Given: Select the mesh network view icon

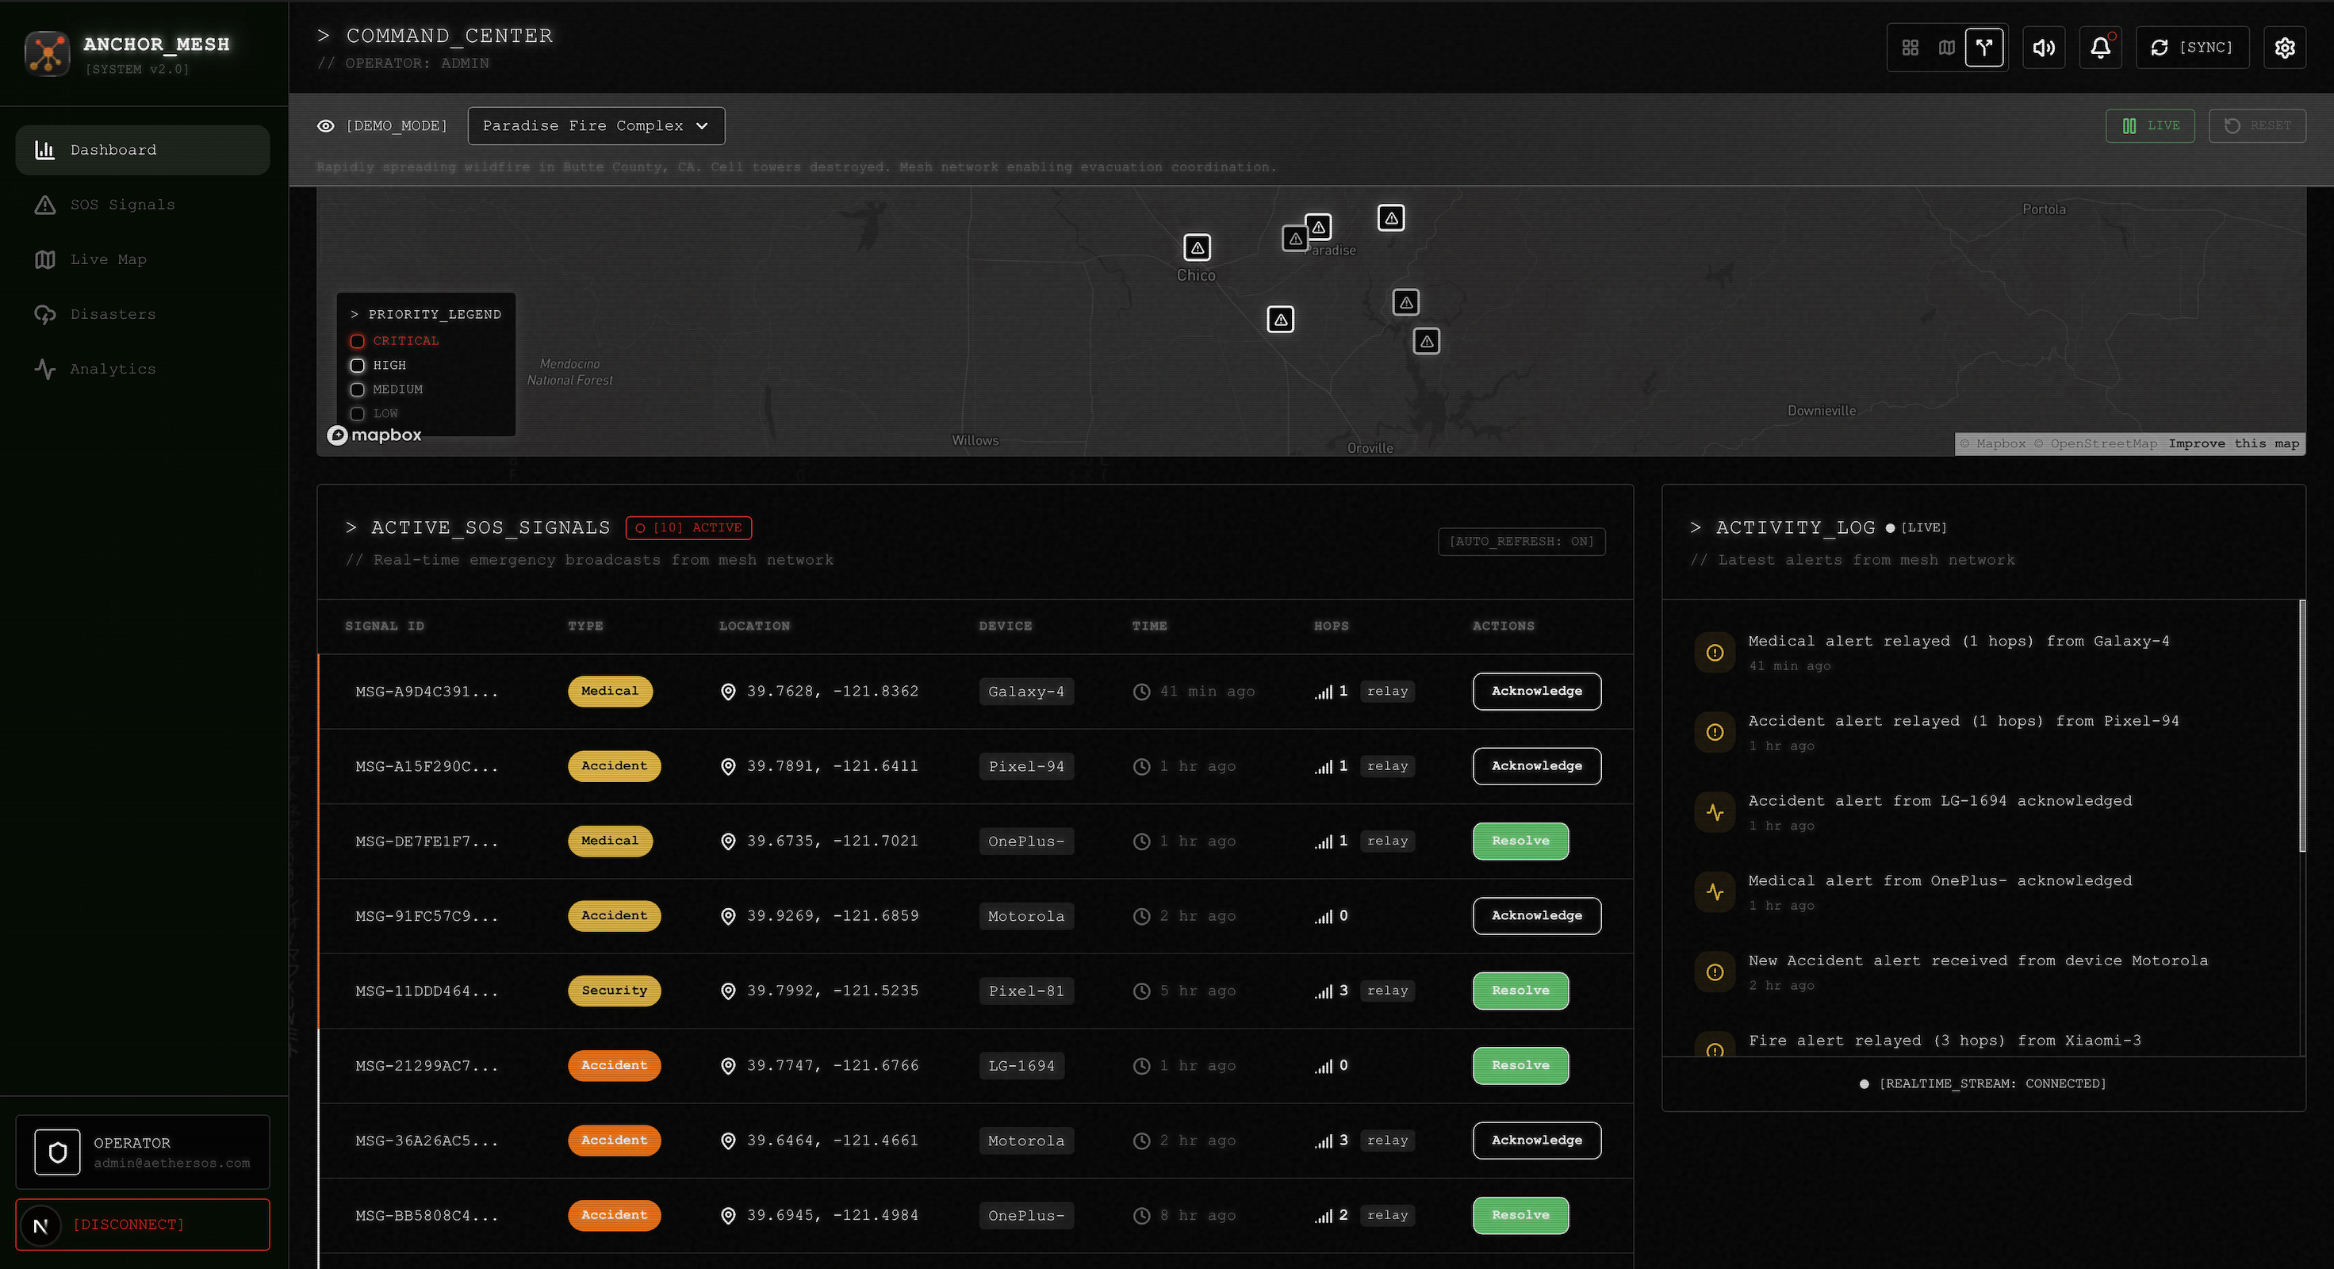Looking at the screenshot, I should pyautogui.click(x=1984, y=47).
